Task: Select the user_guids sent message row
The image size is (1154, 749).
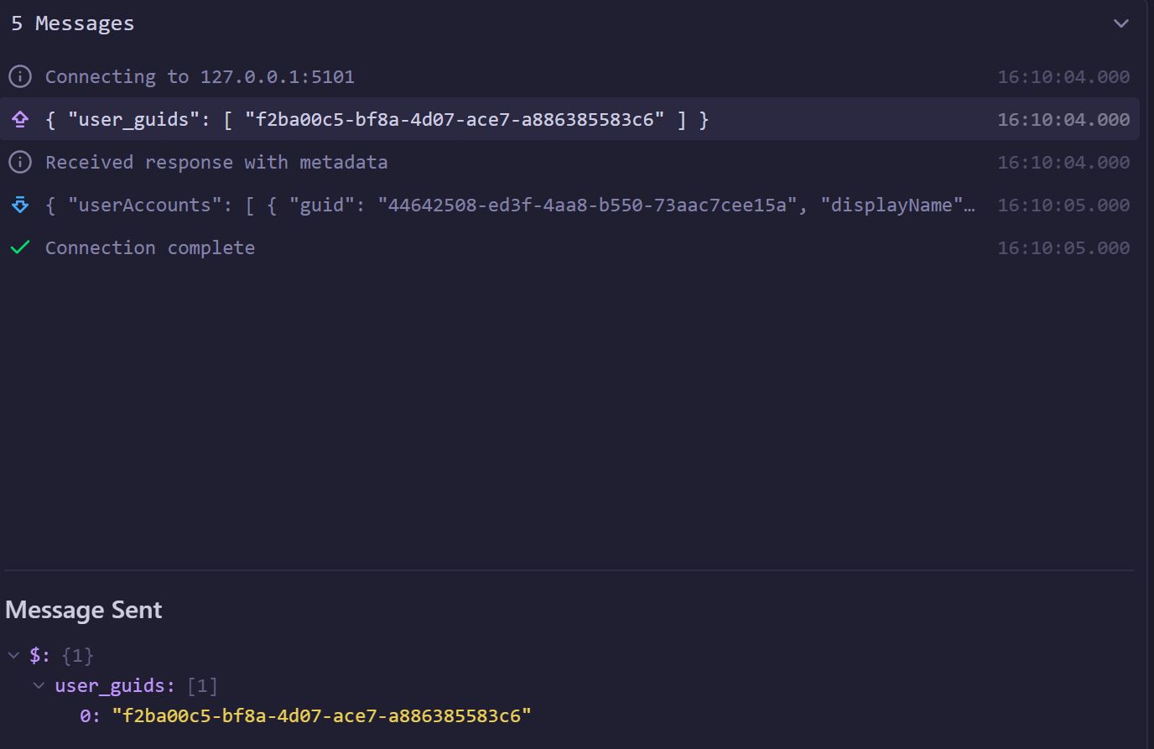Action: (x=569, y=119)
